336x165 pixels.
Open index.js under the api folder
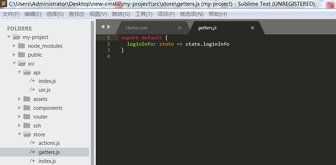pos(47,81)
